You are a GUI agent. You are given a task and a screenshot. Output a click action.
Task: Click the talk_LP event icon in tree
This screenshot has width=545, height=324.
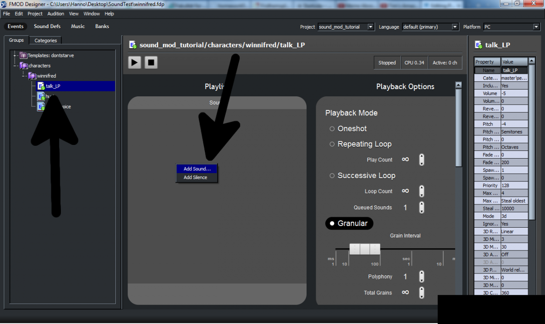[x=41, y=86]
